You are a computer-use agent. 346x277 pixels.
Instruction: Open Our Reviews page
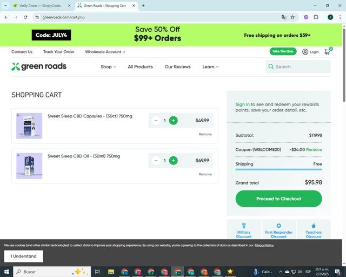pyautogui.click(x=178, y=67)
